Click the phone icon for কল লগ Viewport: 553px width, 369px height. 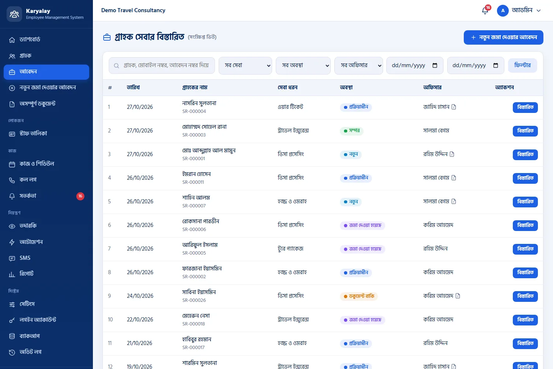[x=12, y=180]
